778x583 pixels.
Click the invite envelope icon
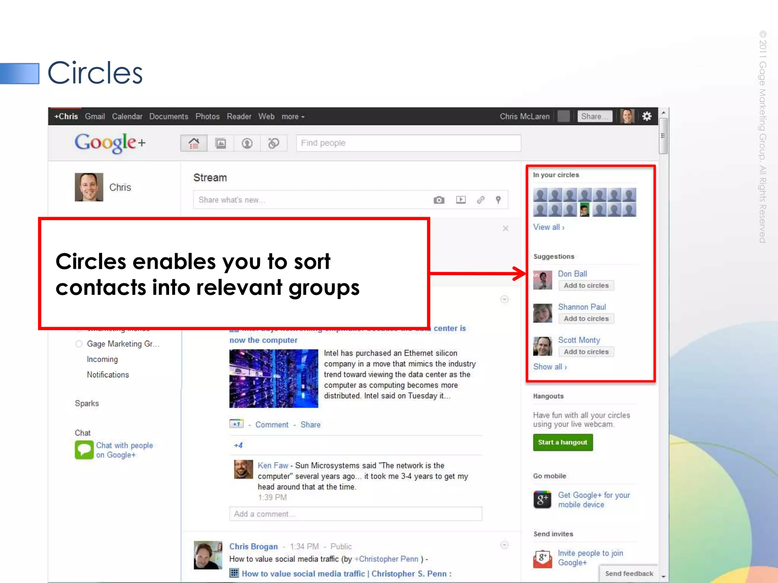542,558
